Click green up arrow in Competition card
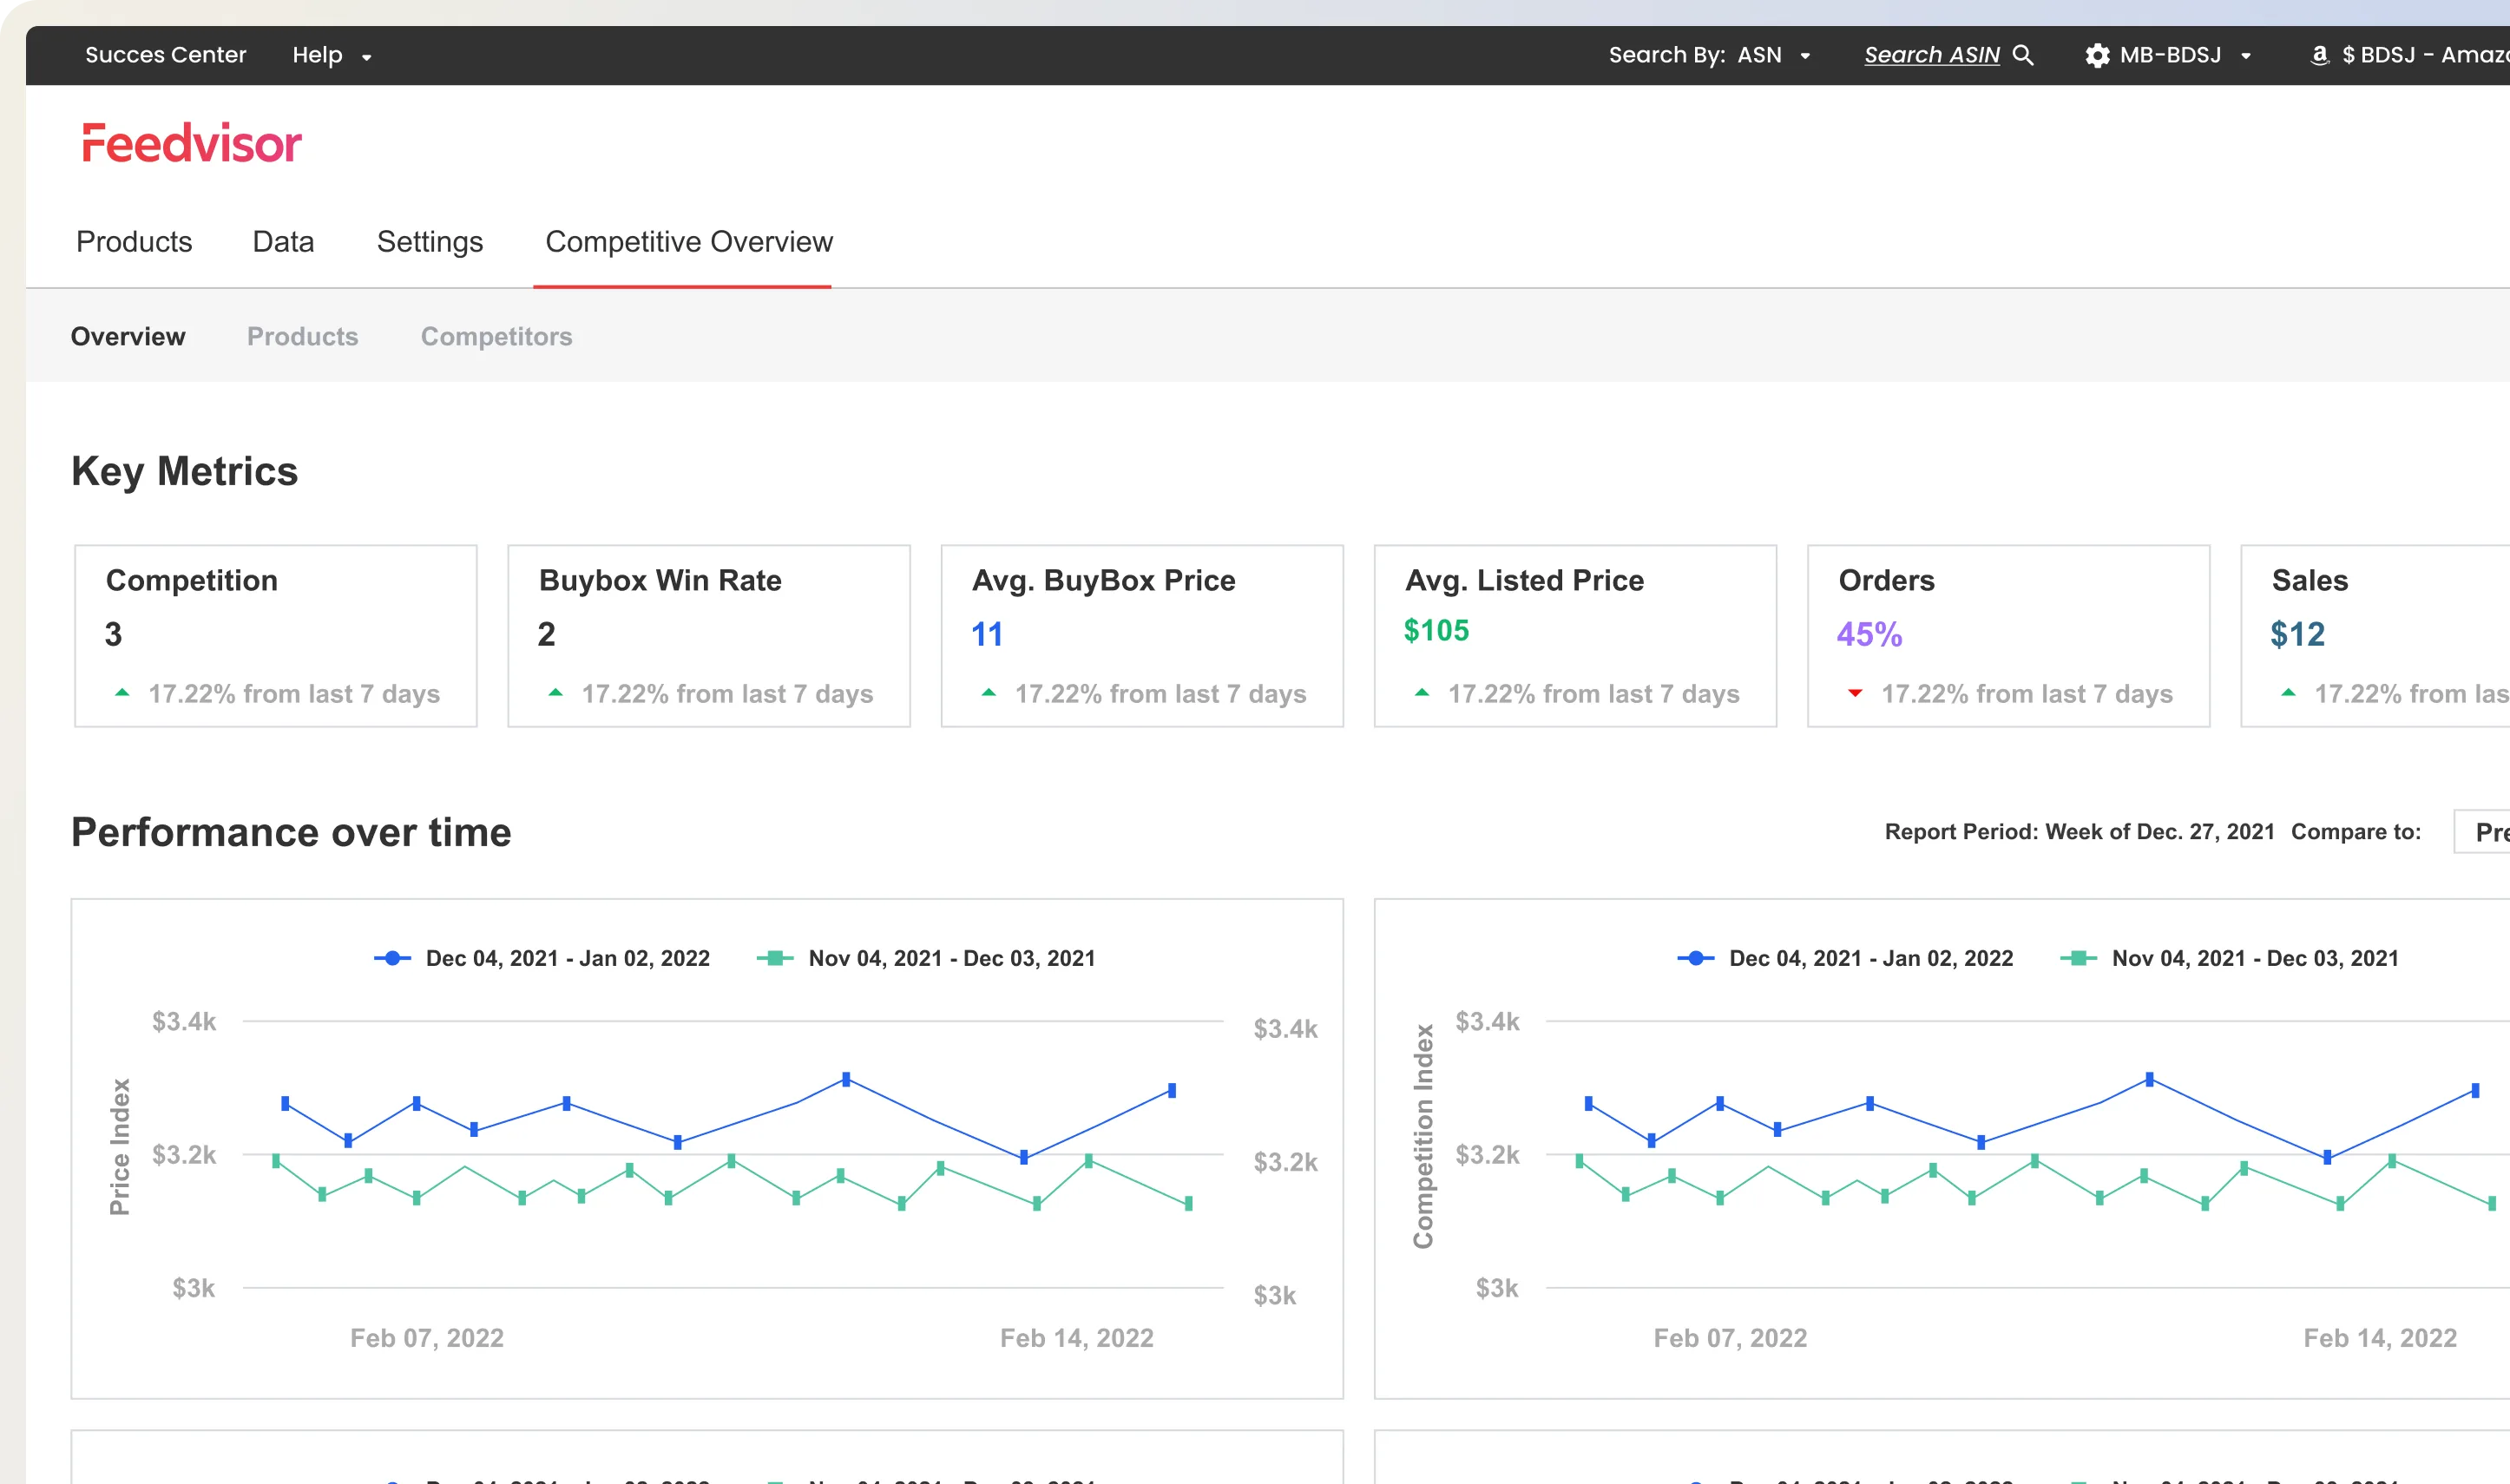This screenshot has width=2510, height=1484. click(122, 693)
